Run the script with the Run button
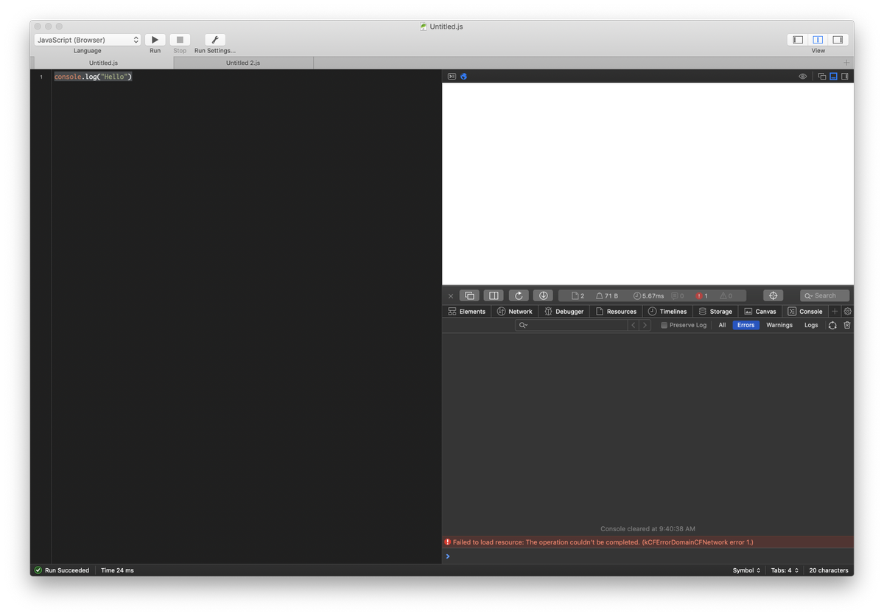Viewport: 884px width, 616px height. click(x=155, y=40)
